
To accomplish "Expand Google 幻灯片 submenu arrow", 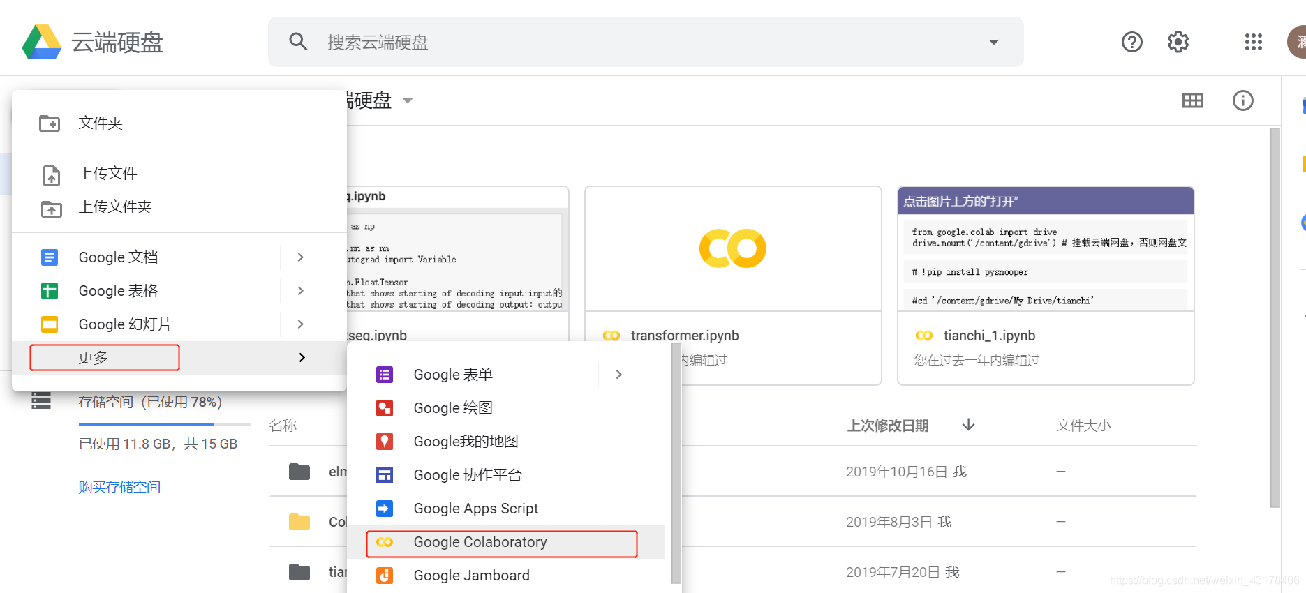I will coord(301,324).
